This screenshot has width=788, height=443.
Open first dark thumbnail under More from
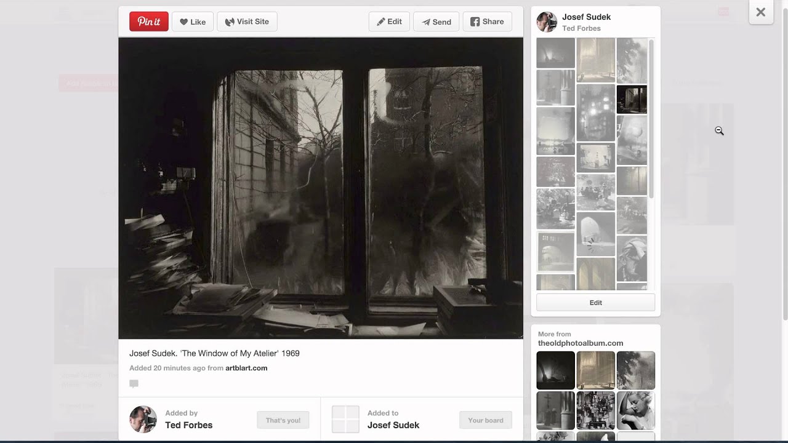[555, 370]
